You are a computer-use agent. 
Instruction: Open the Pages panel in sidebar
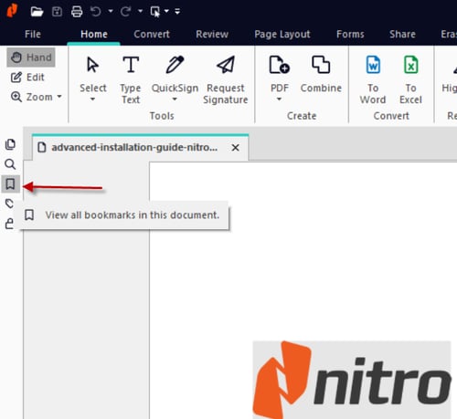click(10, 144)
